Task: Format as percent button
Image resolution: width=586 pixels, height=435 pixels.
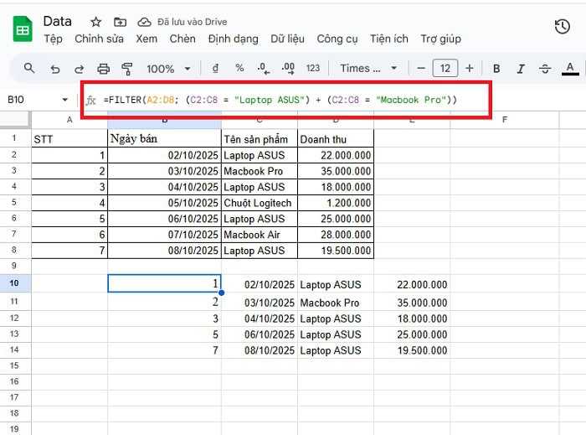Action: tap(239, 69)
